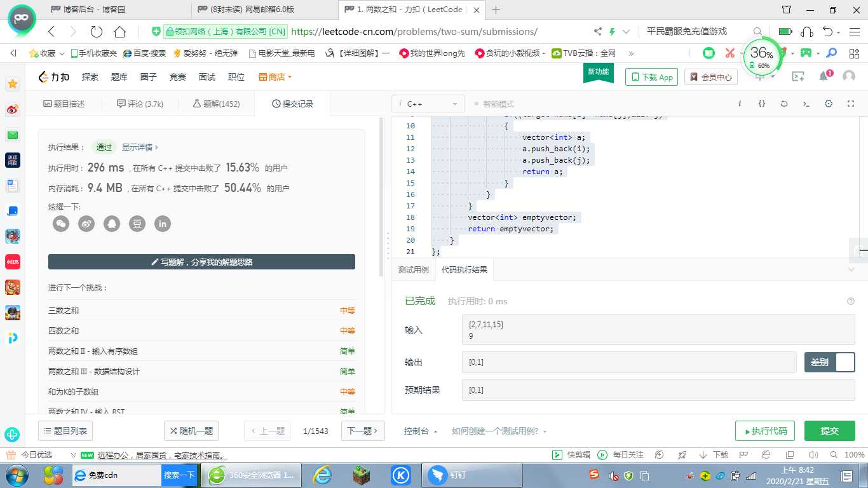Collapse results panel with chevron
The width and height of the screenshot is (868, 488).
pyautogui.click(x=851, y=269)
